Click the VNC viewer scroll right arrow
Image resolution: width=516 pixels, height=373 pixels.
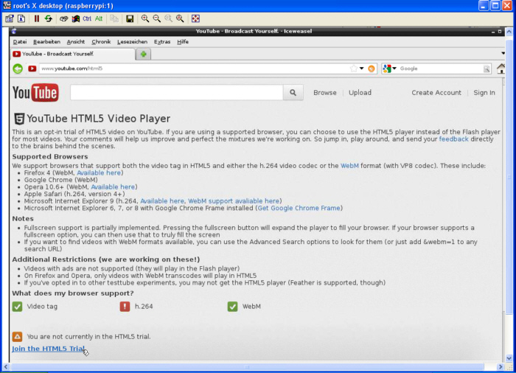coord(501,367)
